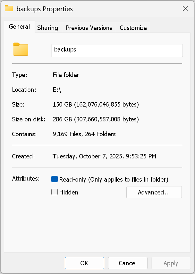The image size is (195, 274).
Task: Click the folder icon in the title bar
Action: pyautogui.click(x=9, y=9)
